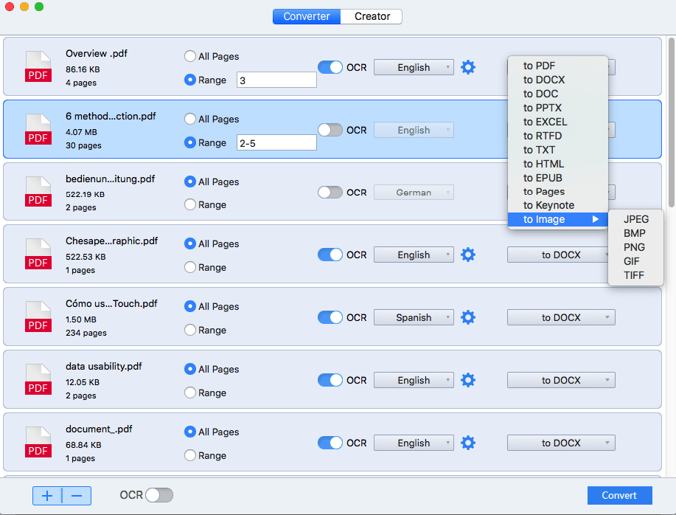The height and width of the screenshot is (515, 676).
Task: Open OCR settings gear for Chesapeake graphic PDF
Action: point(468,255)
